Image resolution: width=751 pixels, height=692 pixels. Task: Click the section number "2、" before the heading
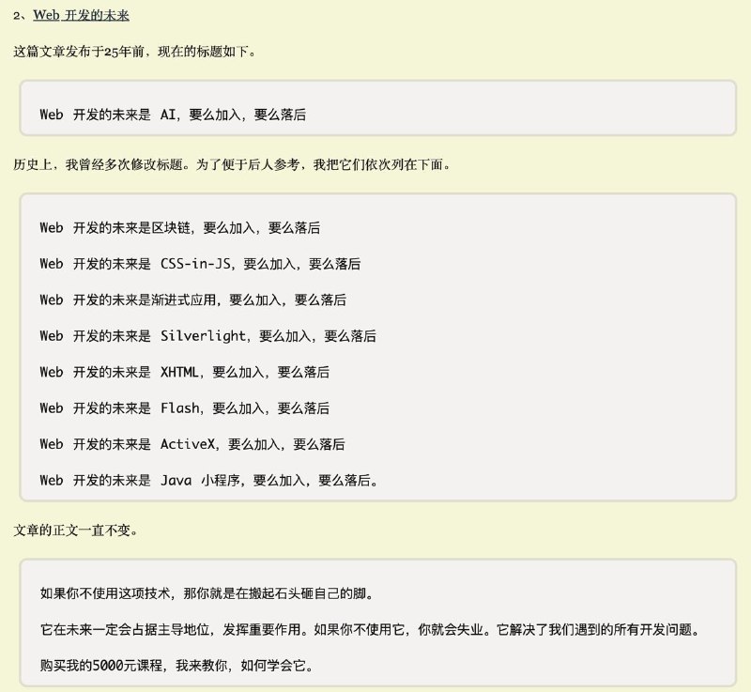pos(22,15)
